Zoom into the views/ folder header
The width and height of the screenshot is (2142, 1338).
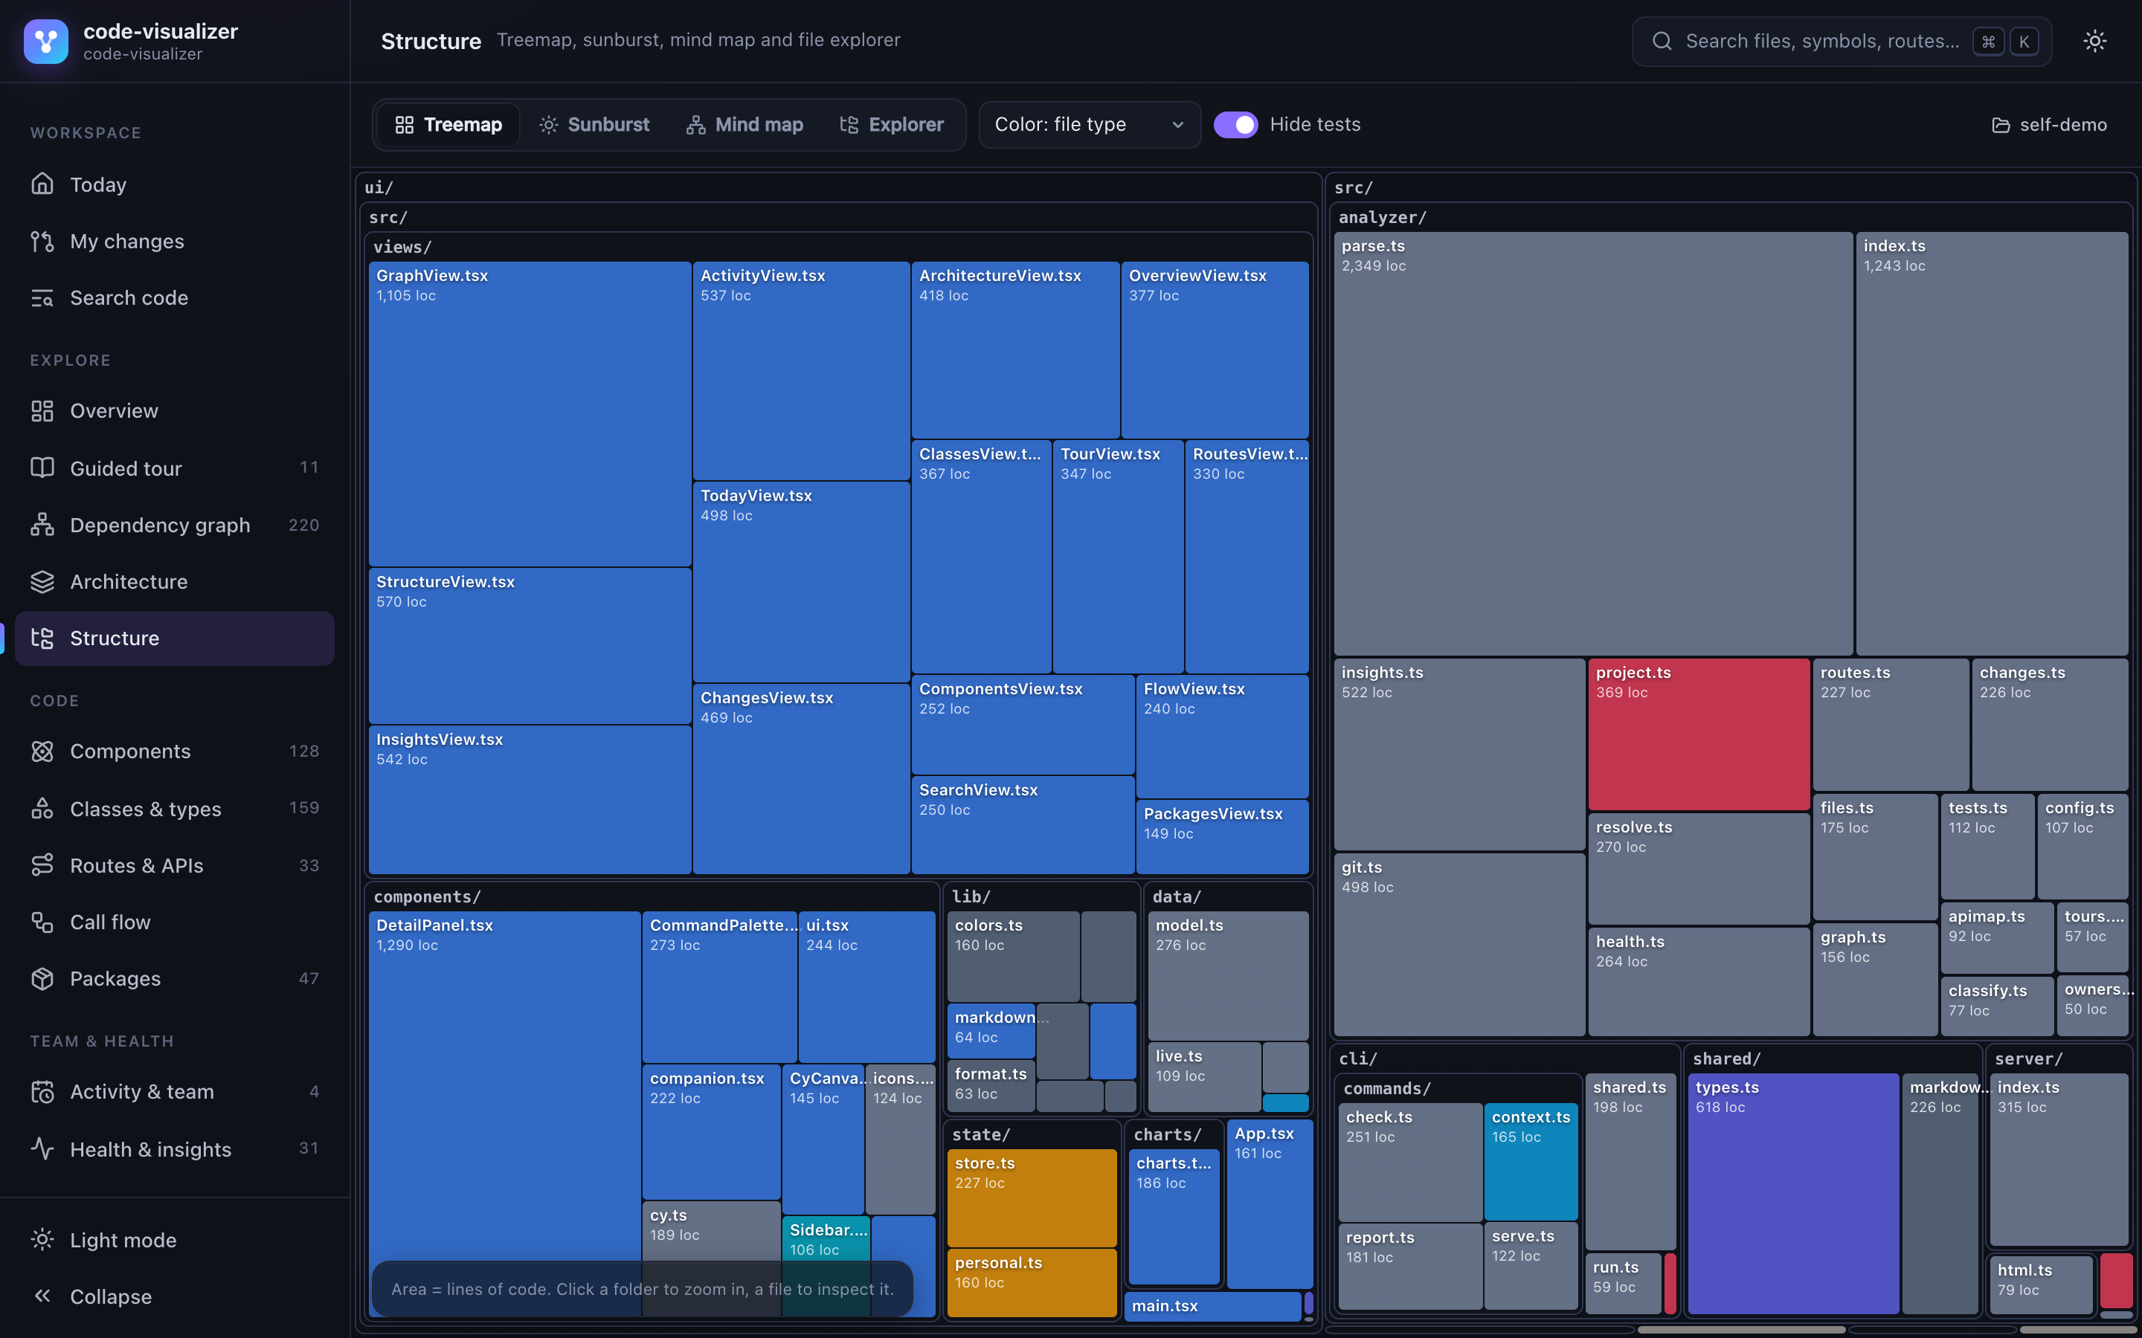[x=837, y=247]
